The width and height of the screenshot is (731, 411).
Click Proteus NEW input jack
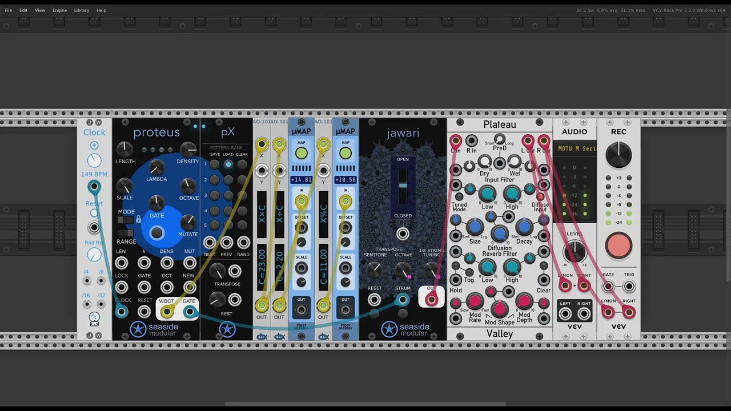coord(189,287)
